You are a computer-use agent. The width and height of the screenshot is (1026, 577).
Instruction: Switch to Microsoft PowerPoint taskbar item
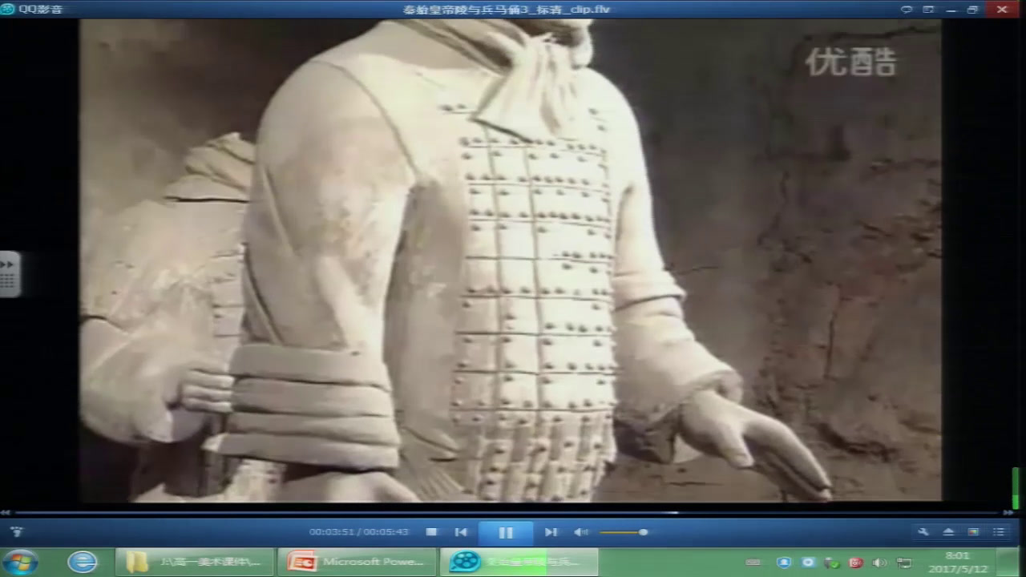[x=357, y=562]
